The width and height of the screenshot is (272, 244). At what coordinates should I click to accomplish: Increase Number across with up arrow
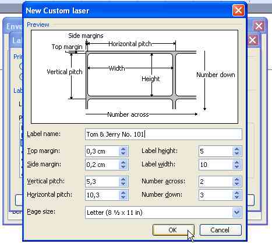[x=237, y=179]
